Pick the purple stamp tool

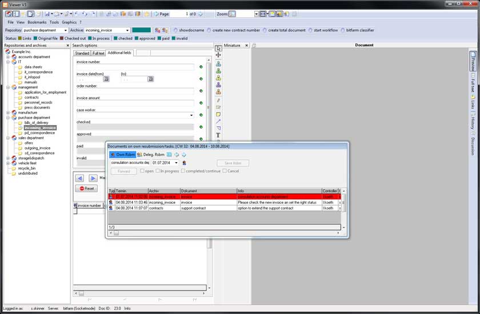coord(218,84)
